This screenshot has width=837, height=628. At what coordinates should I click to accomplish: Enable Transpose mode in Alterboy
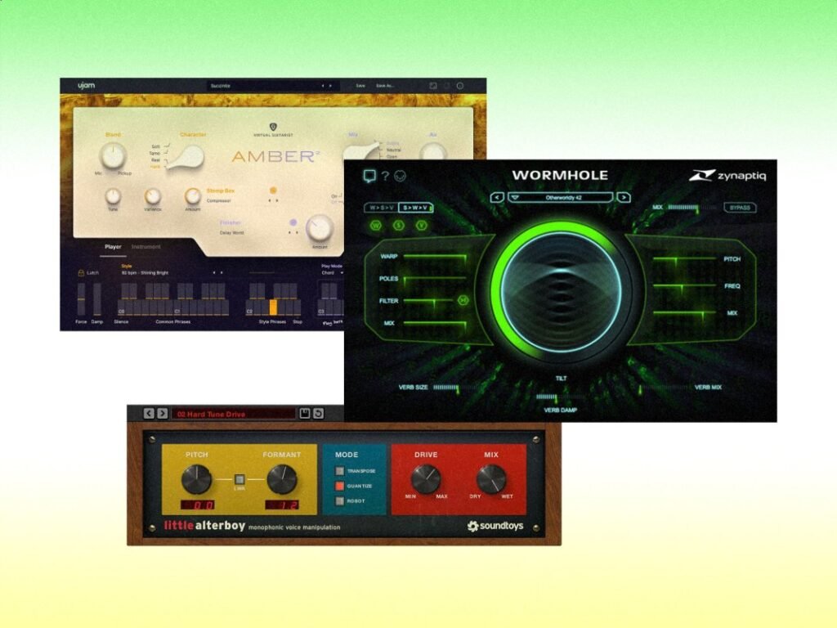tap(339, 471)
